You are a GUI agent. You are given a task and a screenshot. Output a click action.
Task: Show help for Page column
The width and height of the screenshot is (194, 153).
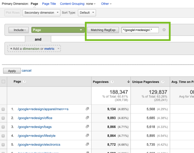25,81
